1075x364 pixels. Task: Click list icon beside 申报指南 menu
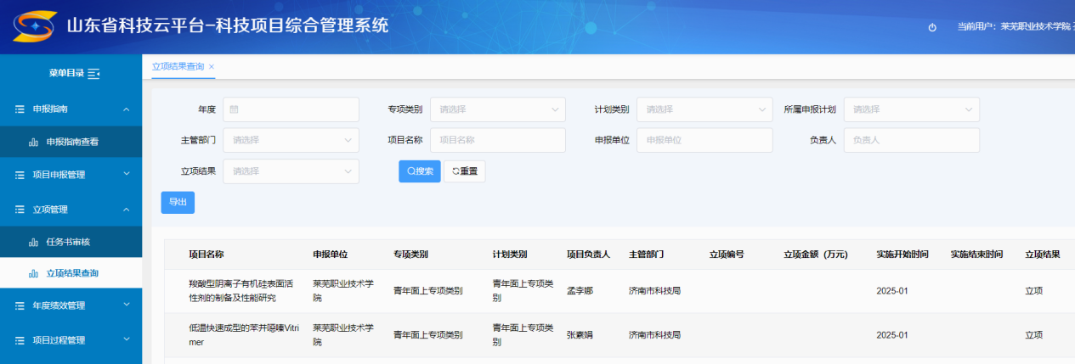coord(20,109)
